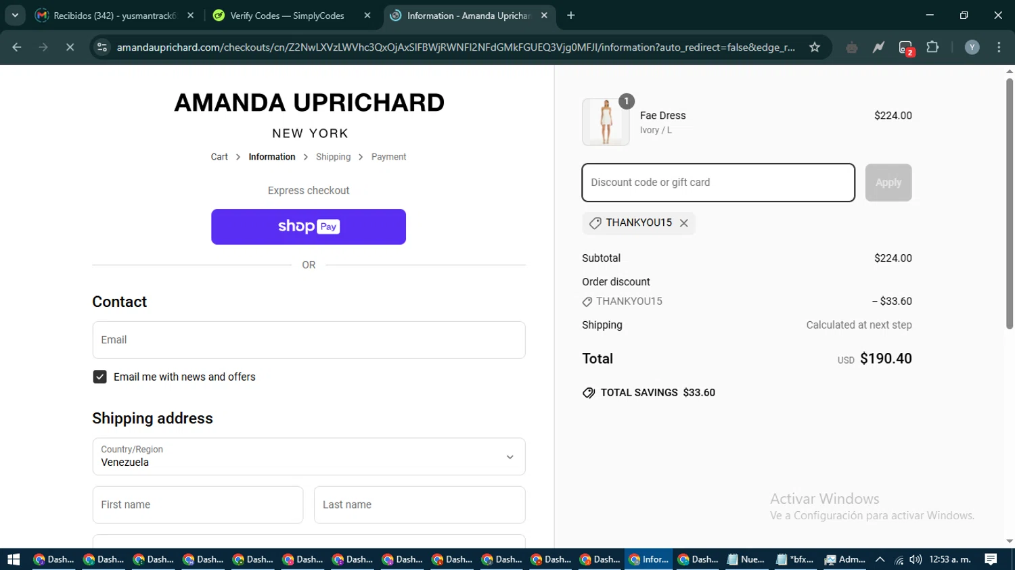Screen dimensions: 1015x570
Task: Open the Windows notification center icon
Action: (991, 559)
